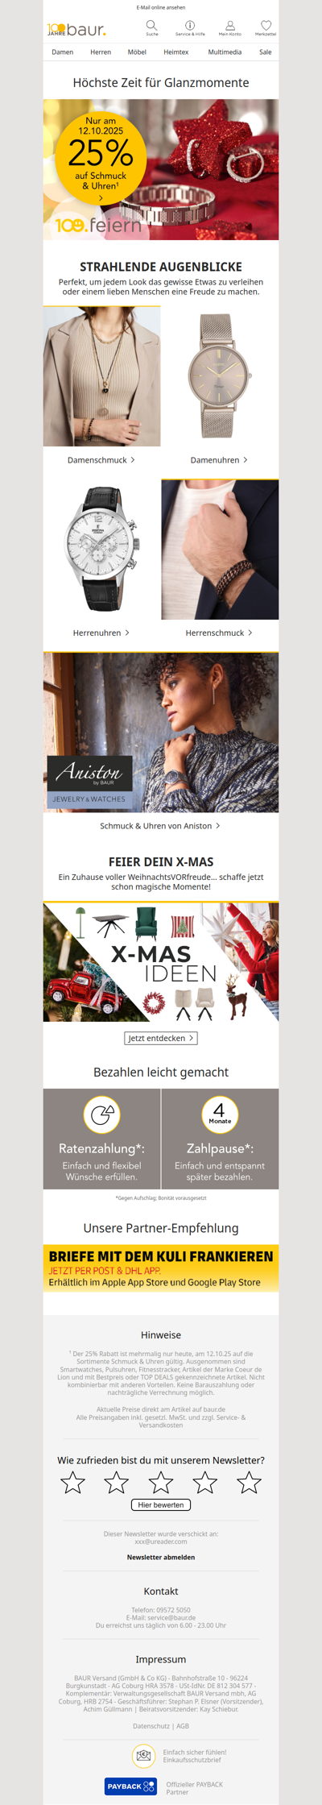Open the Herrenuhren chevron link
The height and width of the screenshot is (1805, 322).
coord(101,633)
